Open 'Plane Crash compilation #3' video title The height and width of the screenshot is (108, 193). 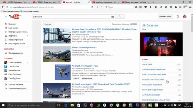(84, 47)
